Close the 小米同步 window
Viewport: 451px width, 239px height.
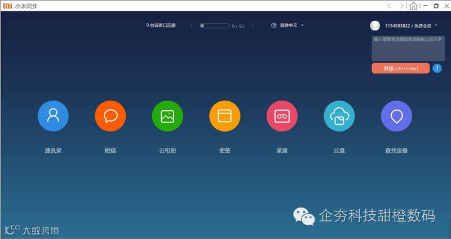[446, 6]
